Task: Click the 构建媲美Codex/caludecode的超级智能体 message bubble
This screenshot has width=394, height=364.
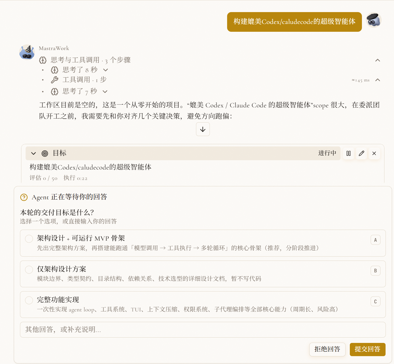Action: 294,22
